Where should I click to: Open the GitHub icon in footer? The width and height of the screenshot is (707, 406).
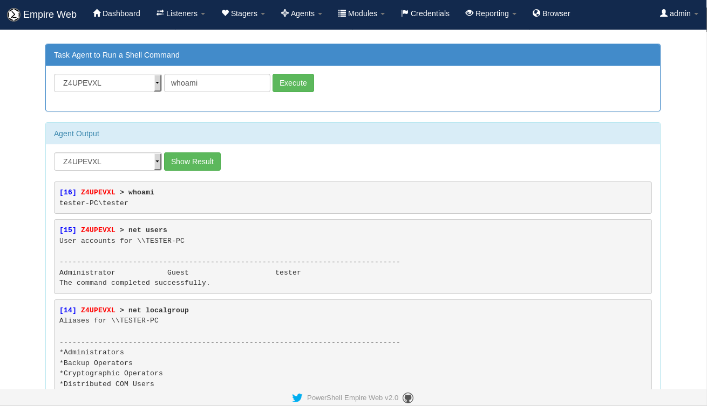coord(408,398)
